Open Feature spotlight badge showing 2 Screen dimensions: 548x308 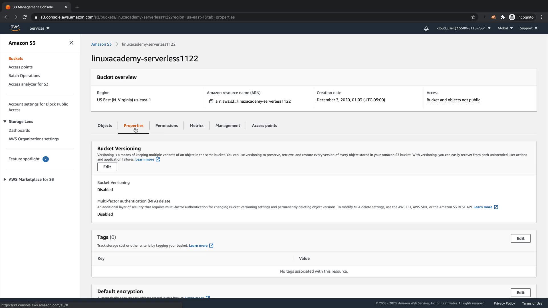45,159
